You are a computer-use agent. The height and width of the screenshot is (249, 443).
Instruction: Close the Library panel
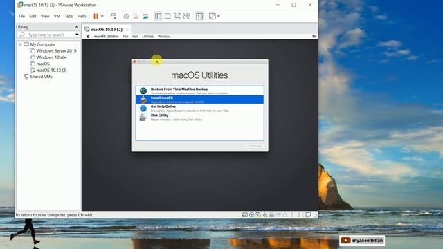click(76, 26)
